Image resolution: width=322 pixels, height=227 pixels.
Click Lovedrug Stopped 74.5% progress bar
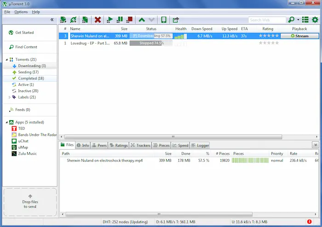tap(151, 43)
